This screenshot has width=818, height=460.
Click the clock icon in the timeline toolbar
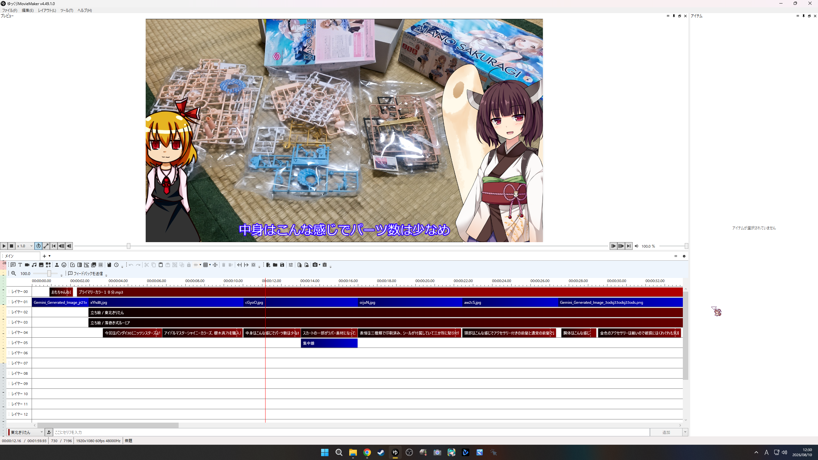(116, 265)
